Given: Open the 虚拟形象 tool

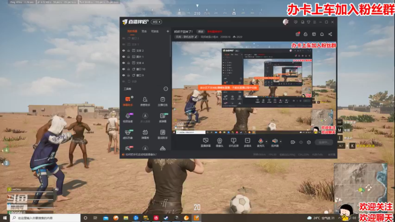Looking at the screenshot, I should (x=128, y=134).
